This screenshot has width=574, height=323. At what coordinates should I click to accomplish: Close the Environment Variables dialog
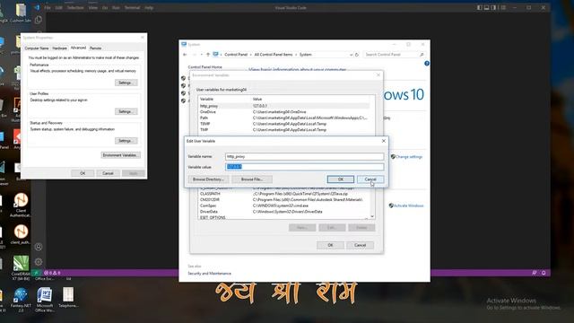coord(378,75)
